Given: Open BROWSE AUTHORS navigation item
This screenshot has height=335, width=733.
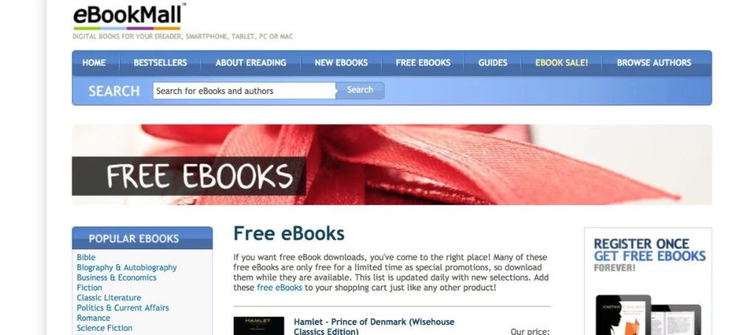Looking at the screenshot, I should pos(654,63).
